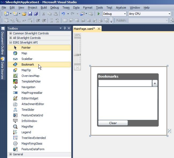Select the AttachmentEditor control in Toolbox
This screenshot has height=158, width=174.
[39, 104]
